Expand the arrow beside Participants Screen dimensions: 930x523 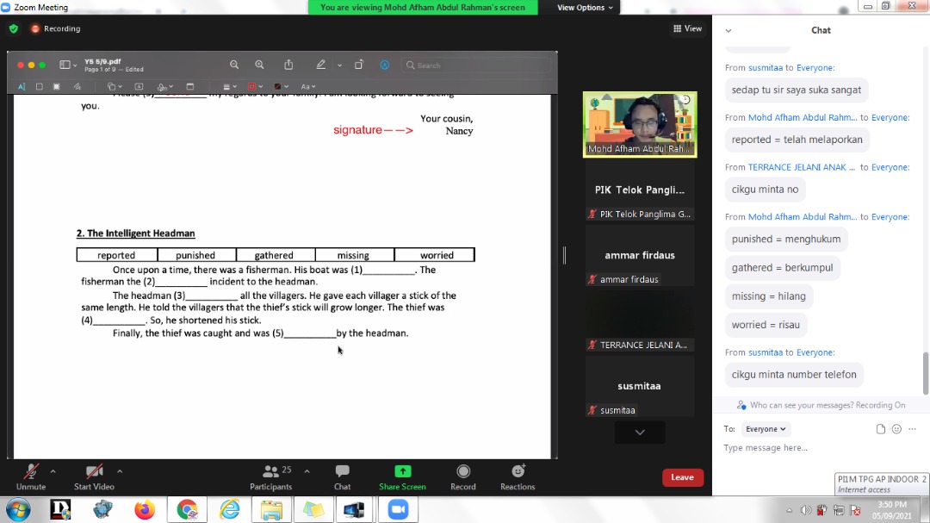(307, 471)
